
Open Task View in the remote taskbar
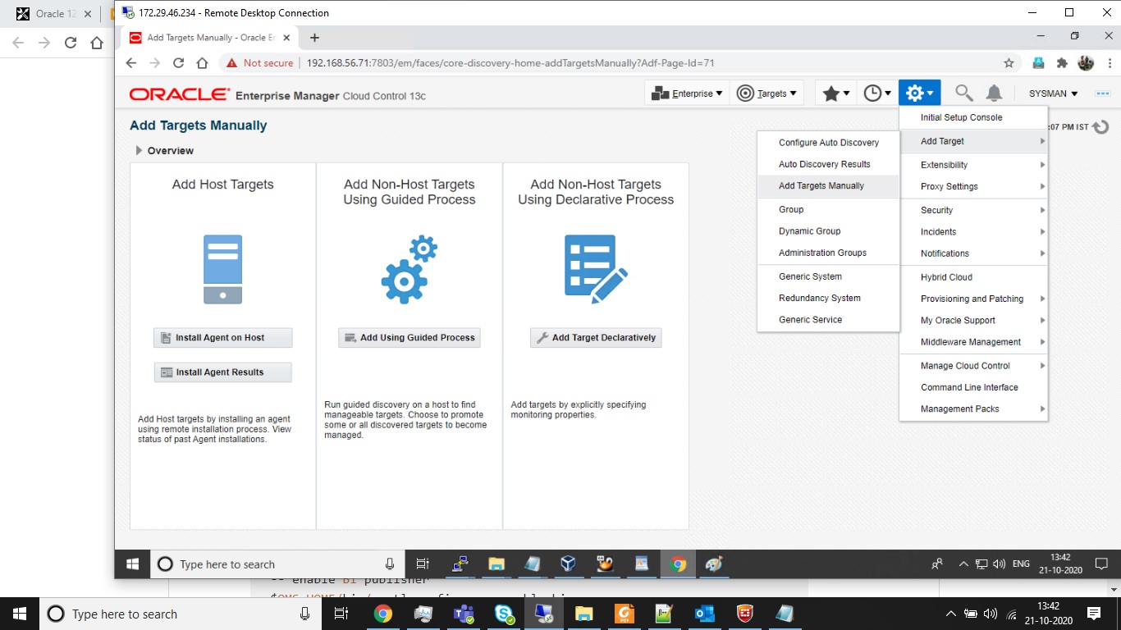click(423, 564)
